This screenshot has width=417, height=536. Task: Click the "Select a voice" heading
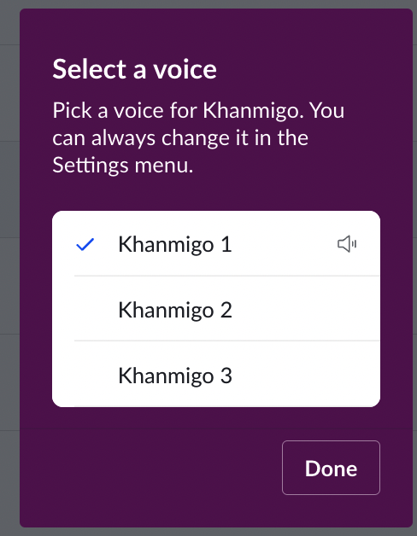click(x=134, y=69)
